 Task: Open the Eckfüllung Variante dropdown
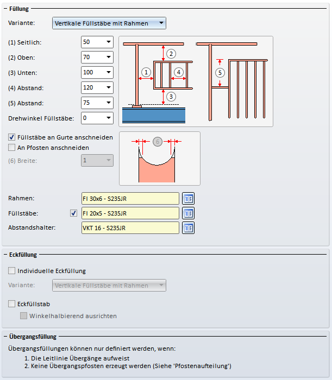click(109, 285)
